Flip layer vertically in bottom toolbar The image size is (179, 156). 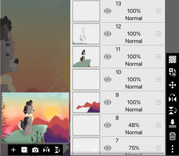pyautogui.click(x=57, y=150)
